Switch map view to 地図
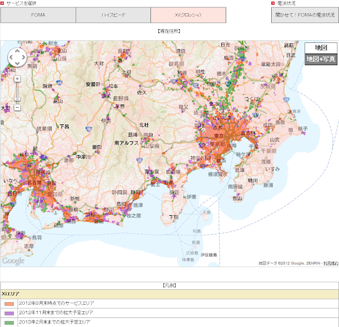 click(x=321, y=48)
